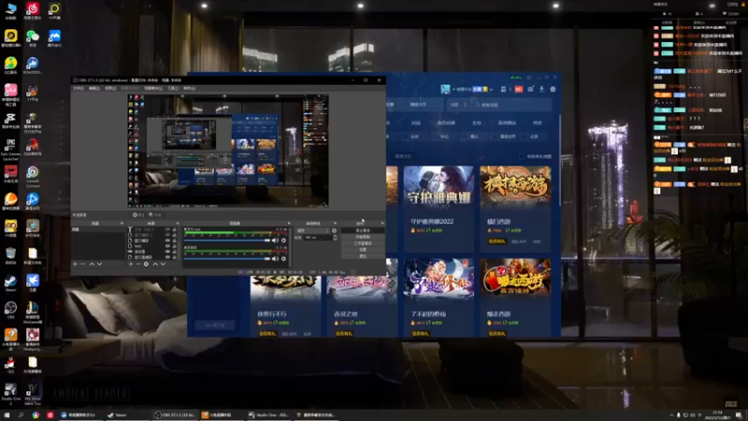Open the 编辑 menu in OBS
This screenshot has height=421, width=748.
(94, 88)
